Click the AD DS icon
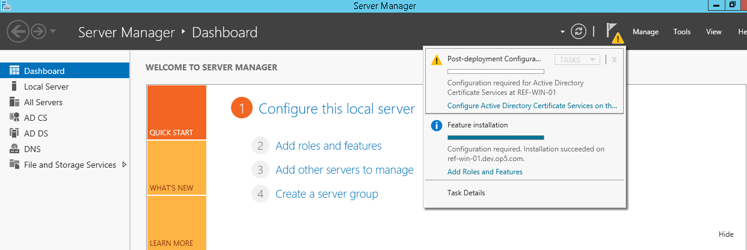 tap(14, 133)
